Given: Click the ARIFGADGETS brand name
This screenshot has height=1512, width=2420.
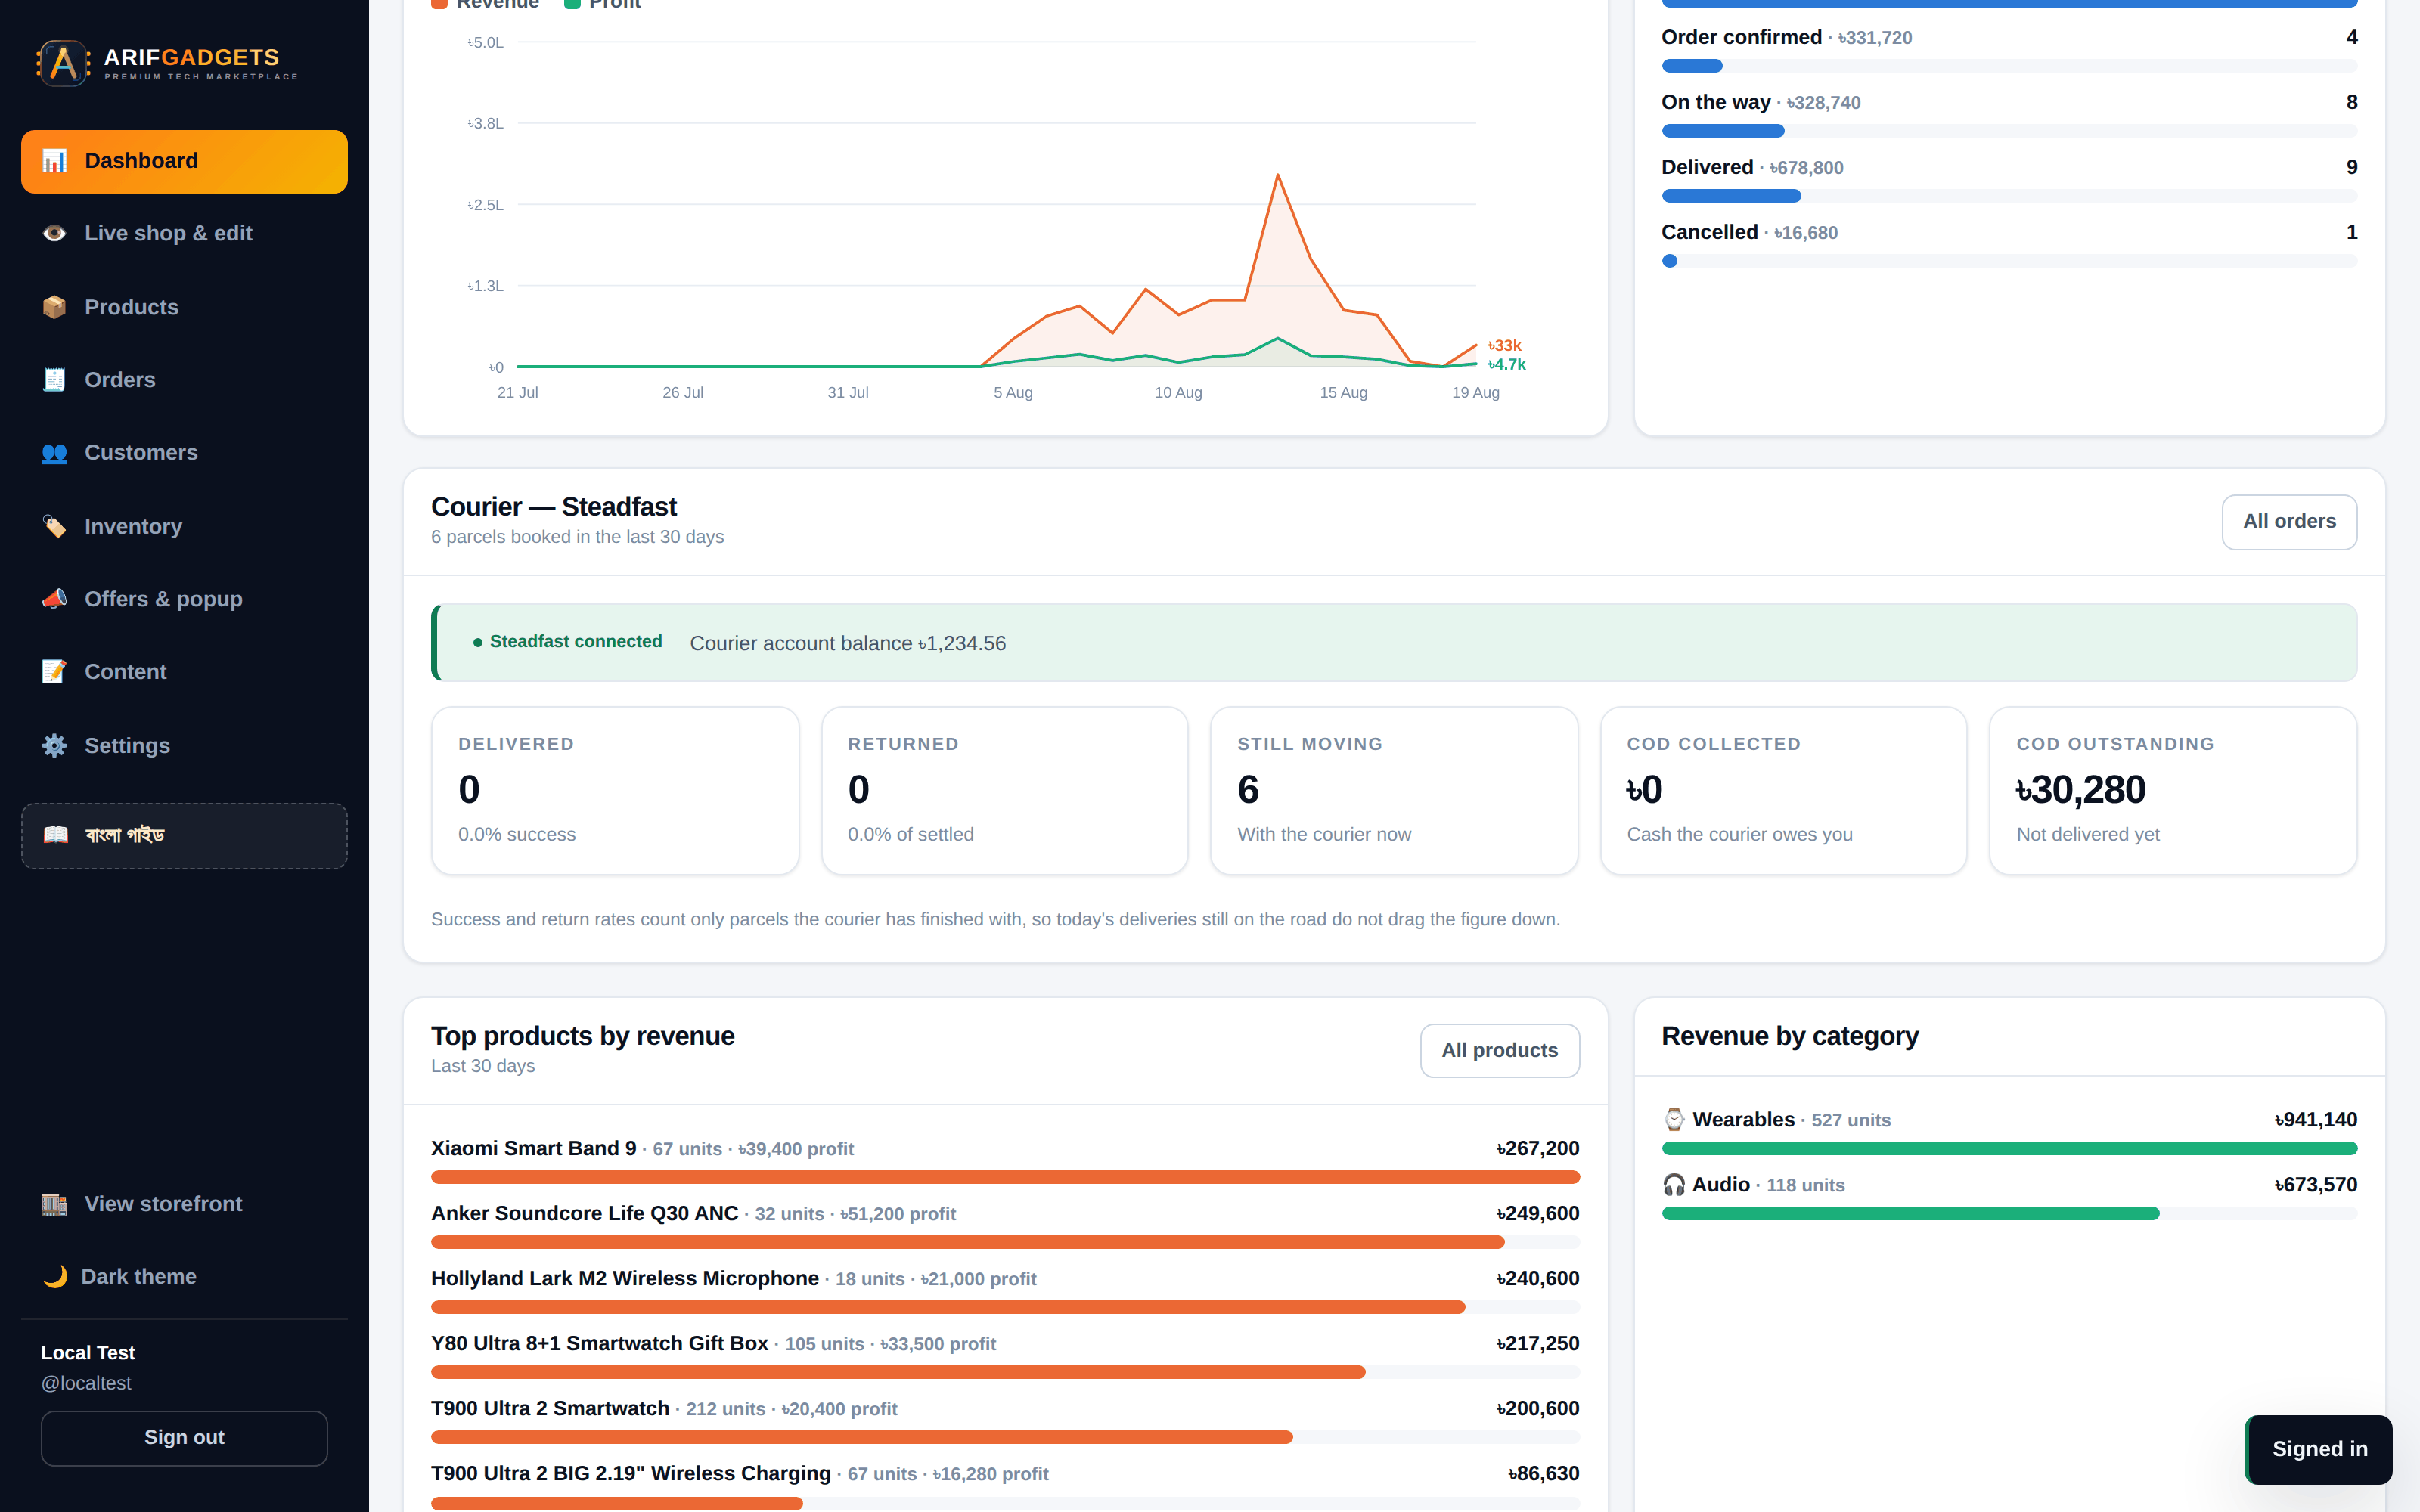Looking at the screenshot, I should coord(192,57).
